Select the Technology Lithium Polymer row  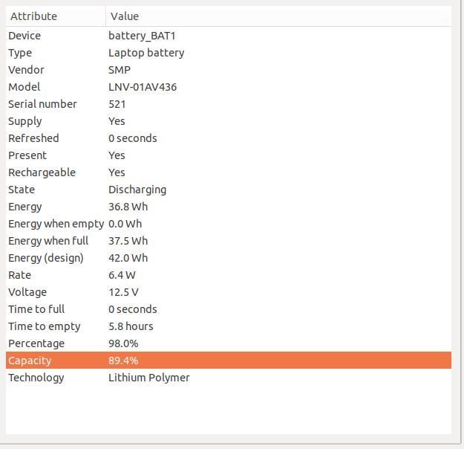coord(229,378)
